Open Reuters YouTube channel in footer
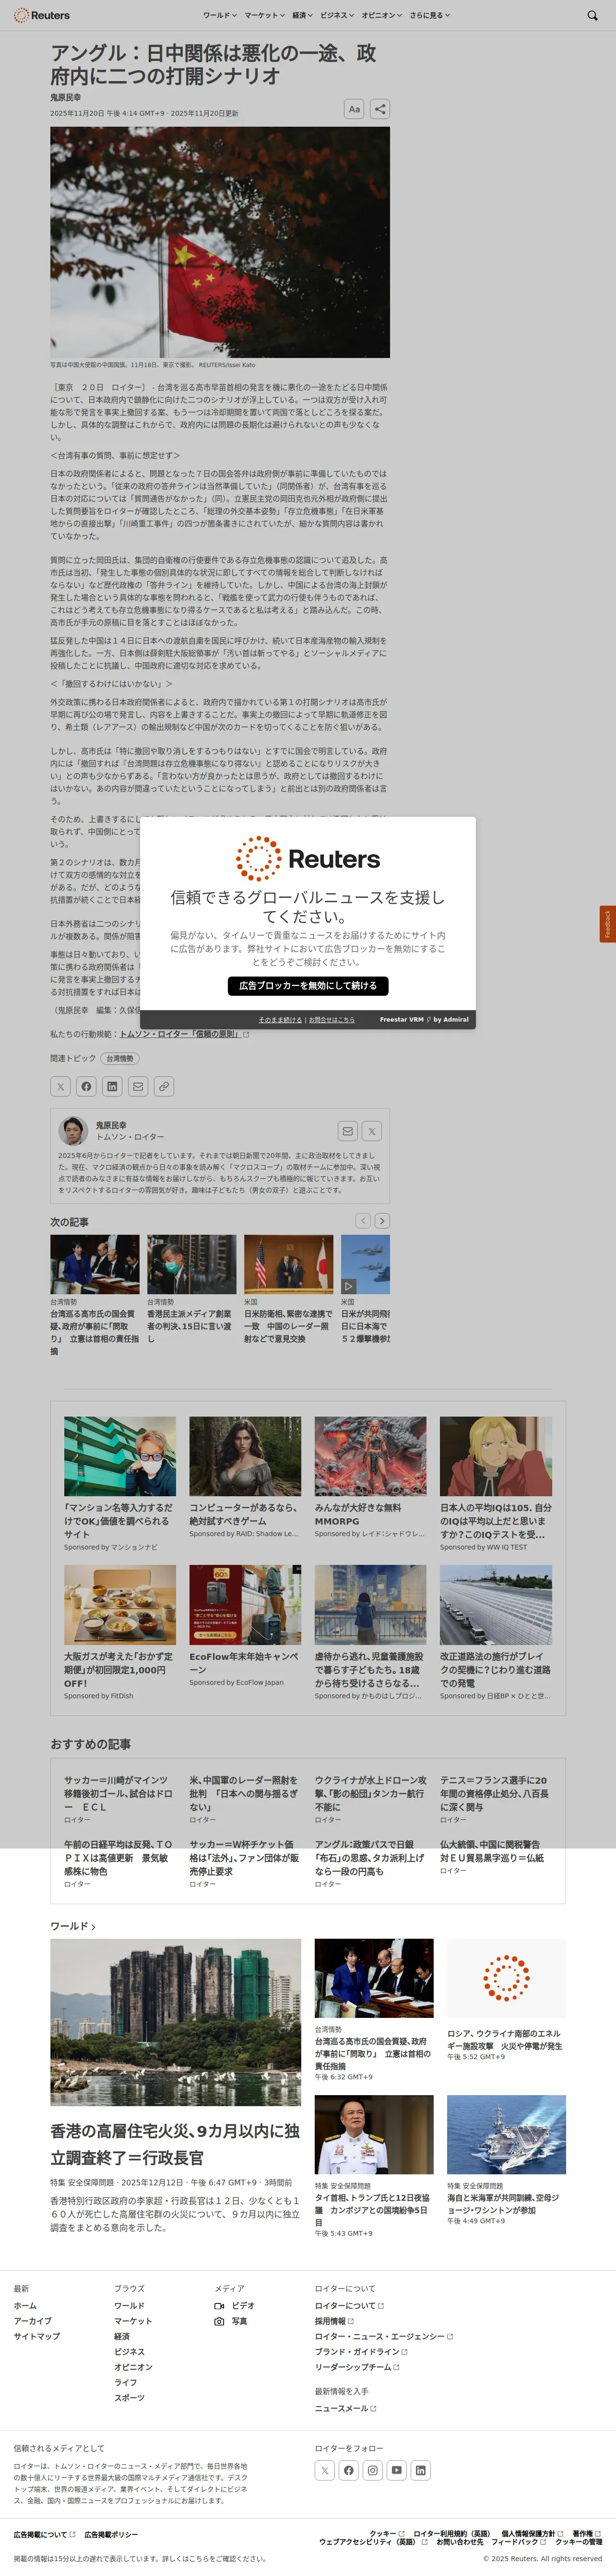 [x=397, y=2470]
